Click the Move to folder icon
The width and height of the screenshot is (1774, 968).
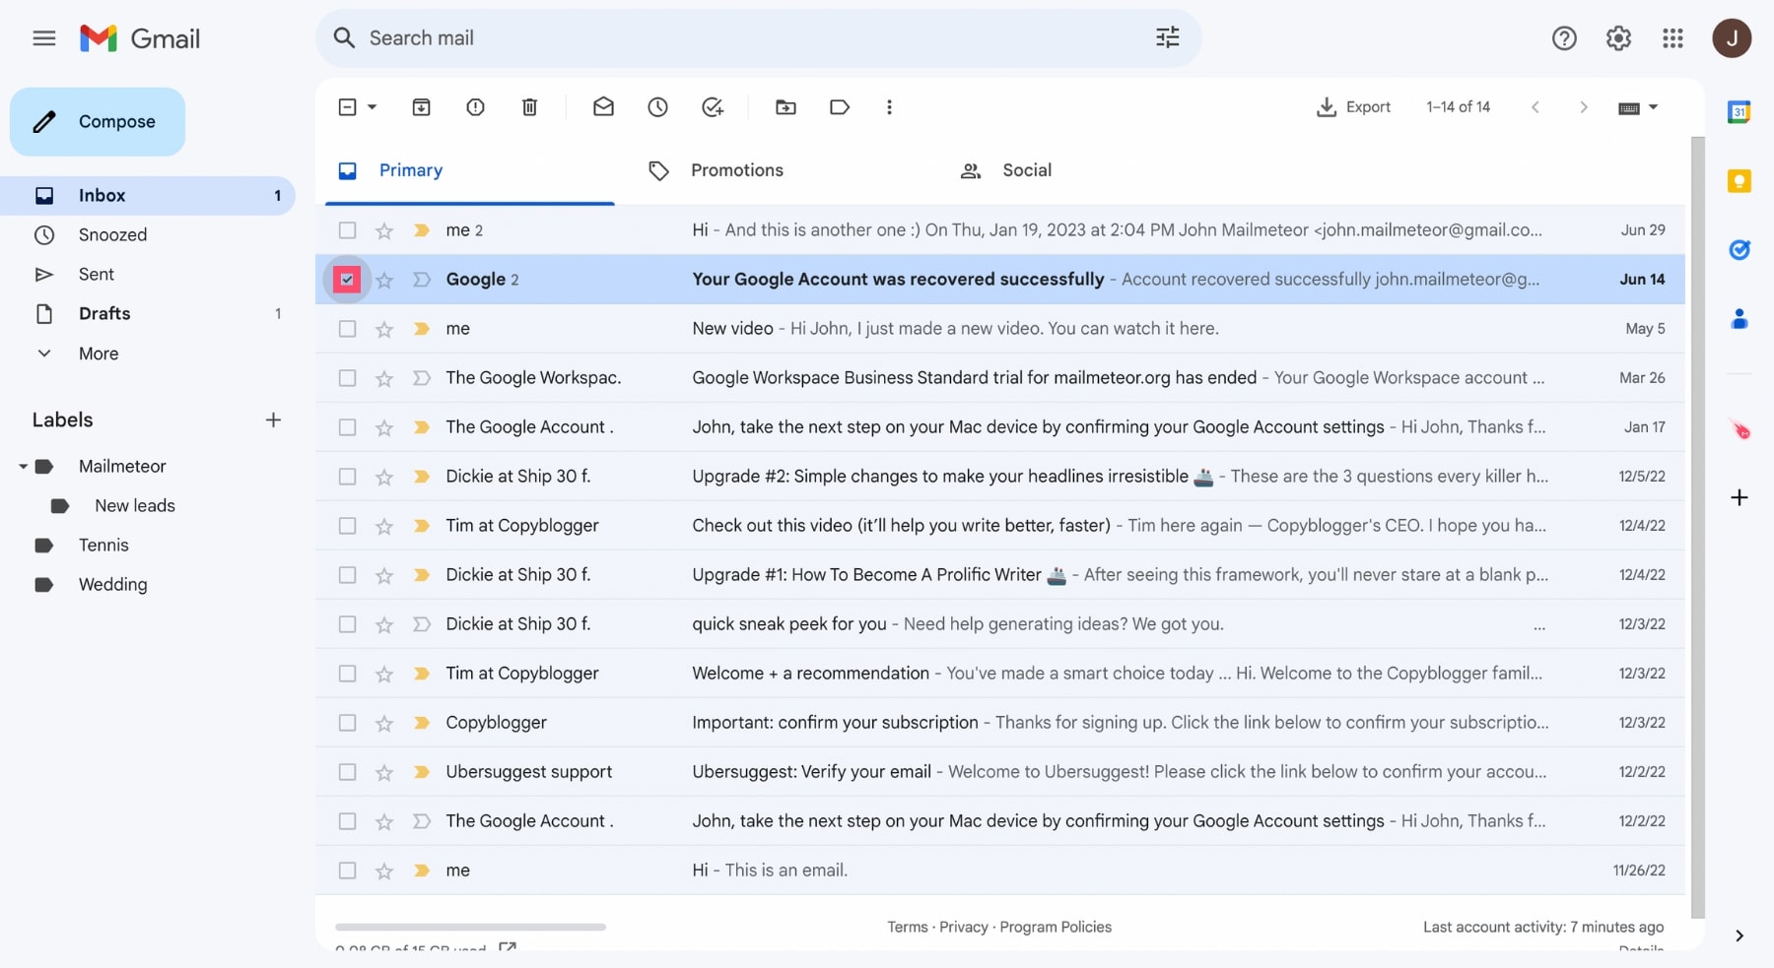(785, 107)
